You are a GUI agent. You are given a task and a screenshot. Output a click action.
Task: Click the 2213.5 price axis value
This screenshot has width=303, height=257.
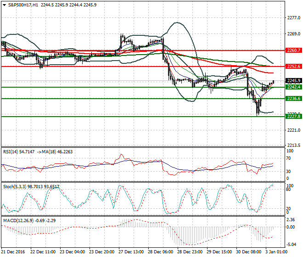294,145
